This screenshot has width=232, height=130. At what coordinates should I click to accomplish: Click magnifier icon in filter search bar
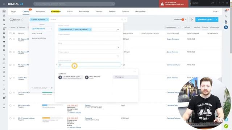tap(122, 19)
